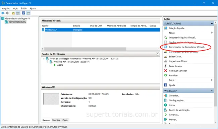This screenshot has width=218, height=129.
Task: Click the Reverter action
Action: tap(174, 115)
